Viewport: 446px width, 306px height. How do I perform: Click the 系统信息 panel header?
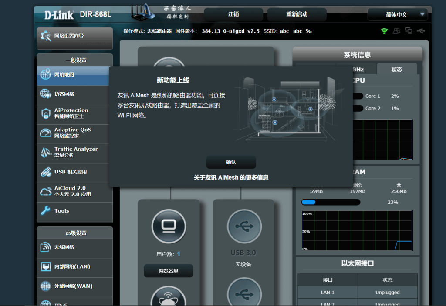(x=357, y=55)
